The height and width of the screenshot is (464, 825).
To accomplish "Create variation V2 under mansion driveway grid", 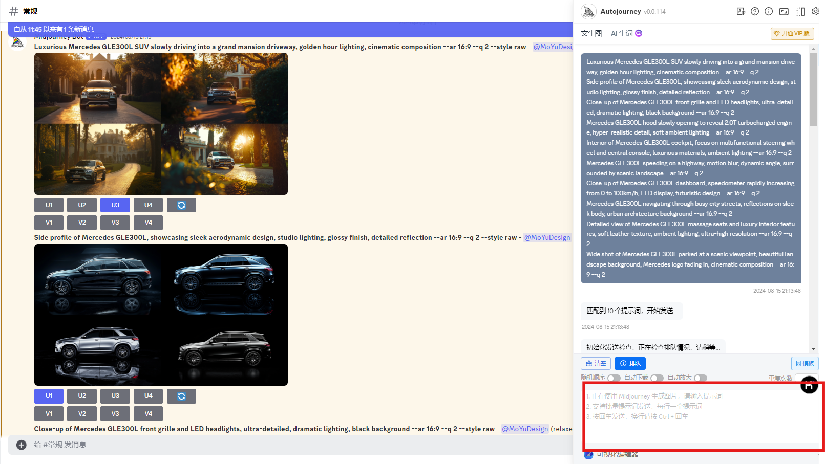I will pyautogui.click(x=82, y=223).
